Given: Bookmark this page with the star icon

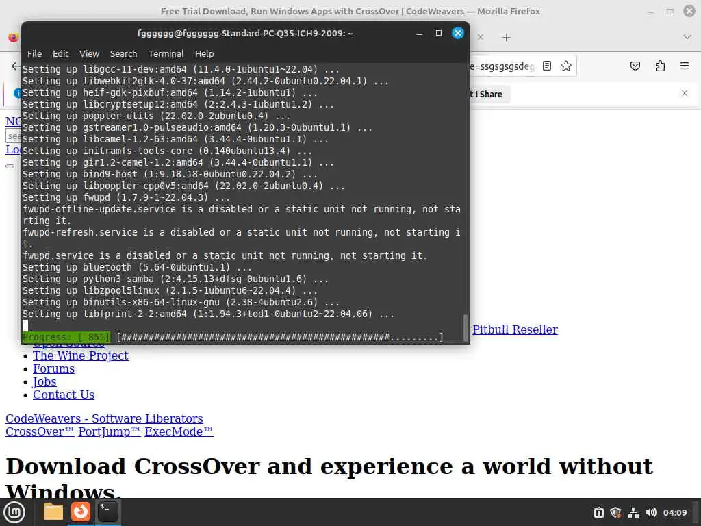Looking at the screenshot, I should (566, 66).
